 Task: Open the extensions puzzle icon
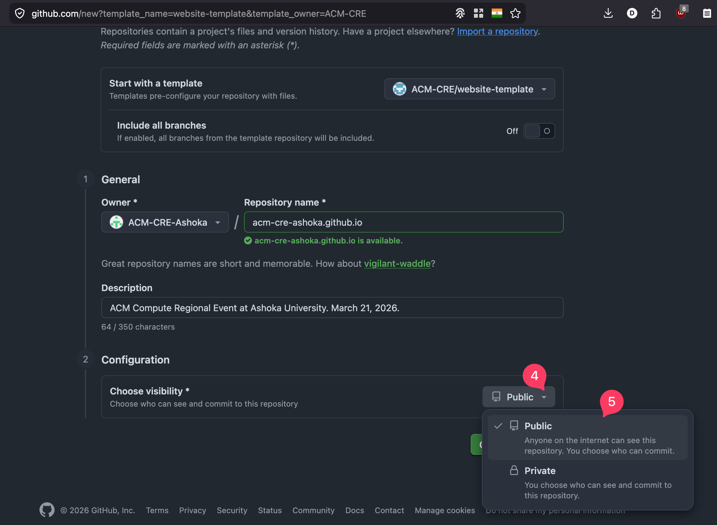tap(656, 13)
